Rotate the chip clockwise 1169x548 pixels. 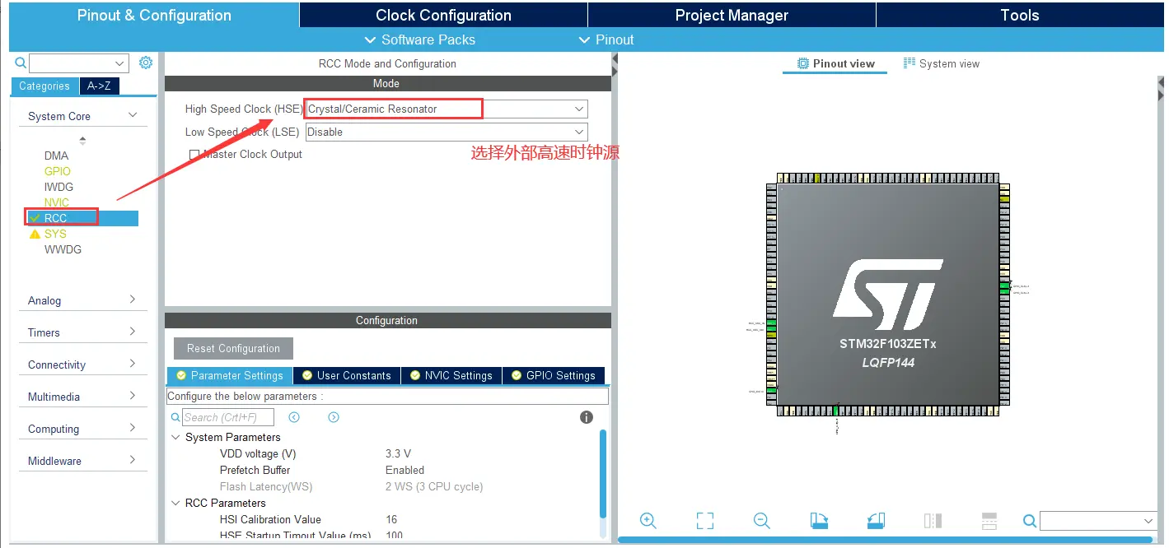[819, 521]
